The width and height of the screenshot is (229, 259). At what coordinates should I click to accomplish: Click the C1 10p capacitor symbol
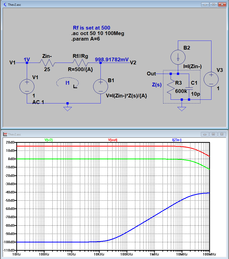coord(189,88)
